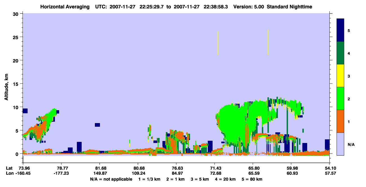Click the '2 = 1 km' legend caption
366x187 pixels.
click(x=175, y=179)
